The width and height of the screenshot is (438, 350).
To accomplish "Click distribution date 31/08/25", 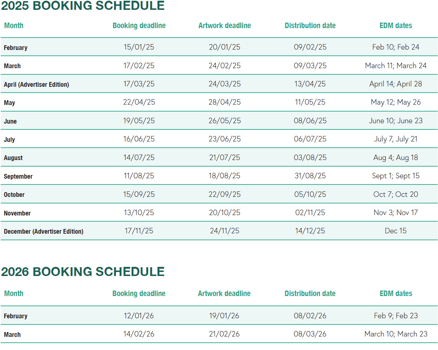I will pos(310,176).
